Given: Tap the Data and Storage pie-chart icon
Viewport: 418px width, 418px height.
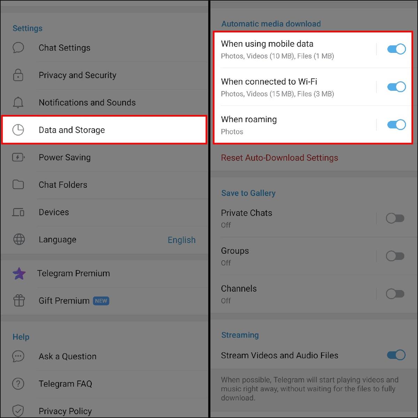Looking at the screenshot, I should [x=18, y=130].
